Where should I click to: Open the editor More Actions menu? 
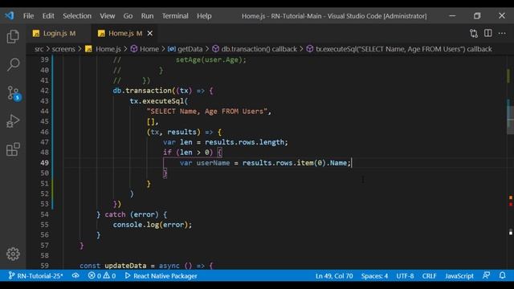(x=502, y=33)
